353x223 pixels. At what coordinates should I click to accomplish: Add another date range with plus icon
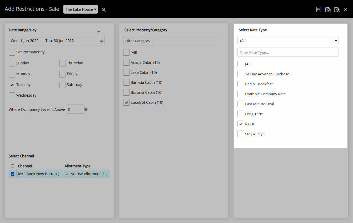click(x=99, y=31)
